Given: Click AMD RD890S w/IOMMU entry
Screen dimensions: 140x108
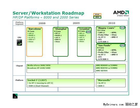Looking at the screenshot, I should coord(107,65).
